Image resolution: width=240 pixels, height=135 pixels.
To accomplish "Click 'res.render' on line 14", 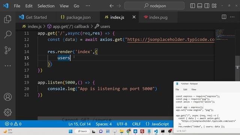I will (60, 52).
